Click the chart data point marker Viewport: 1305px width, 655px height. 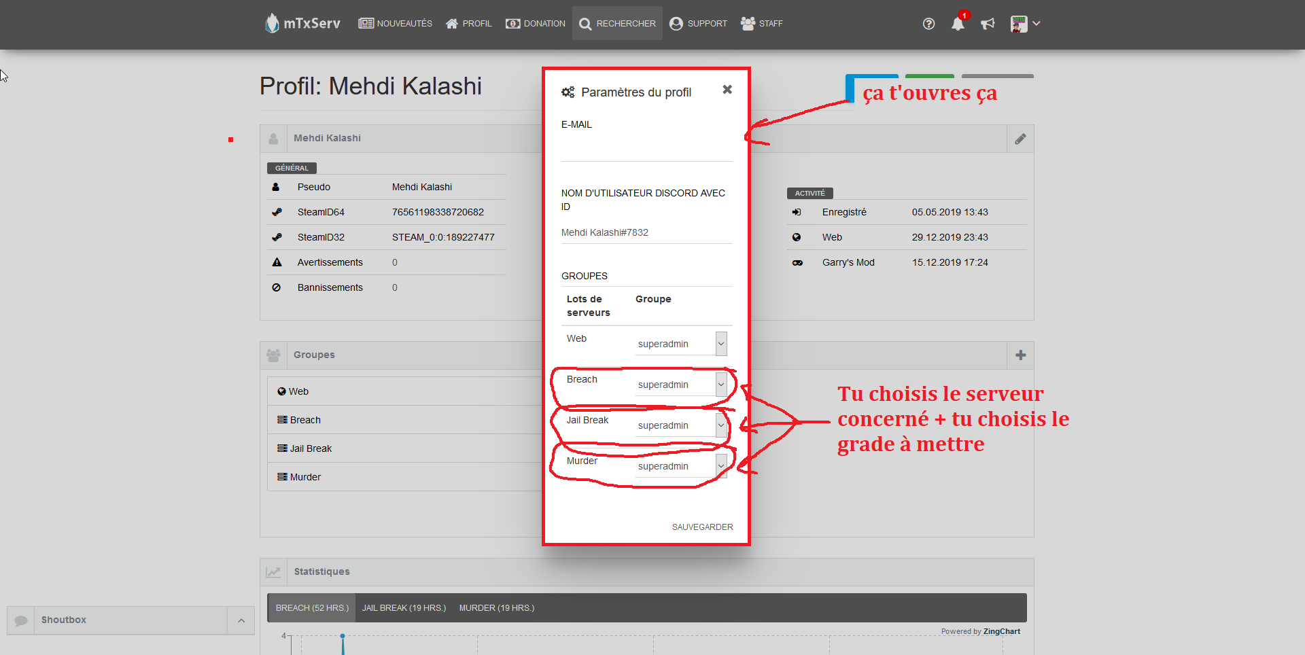point(343,636)
